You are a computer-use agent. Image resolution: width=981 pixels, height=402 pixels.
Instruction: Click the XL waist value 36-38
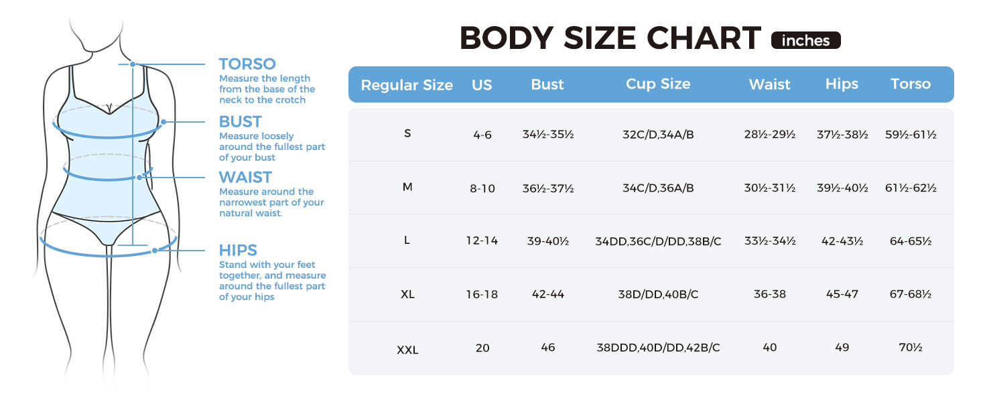coord(769,294)
